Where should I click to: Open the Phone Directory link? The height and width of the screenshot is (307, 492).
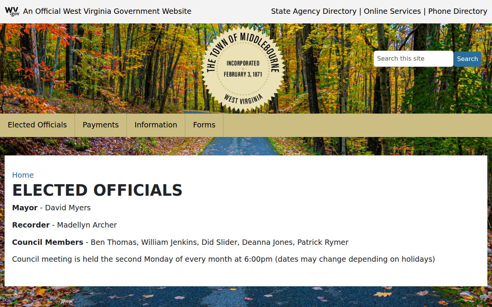click(x=458, y=11)
